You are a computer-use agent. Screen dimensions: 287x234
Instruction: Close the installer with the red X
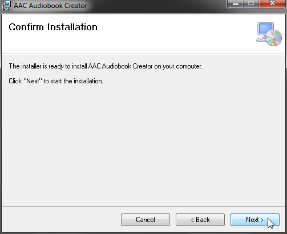pyautogui.click(x=272, y=3)
